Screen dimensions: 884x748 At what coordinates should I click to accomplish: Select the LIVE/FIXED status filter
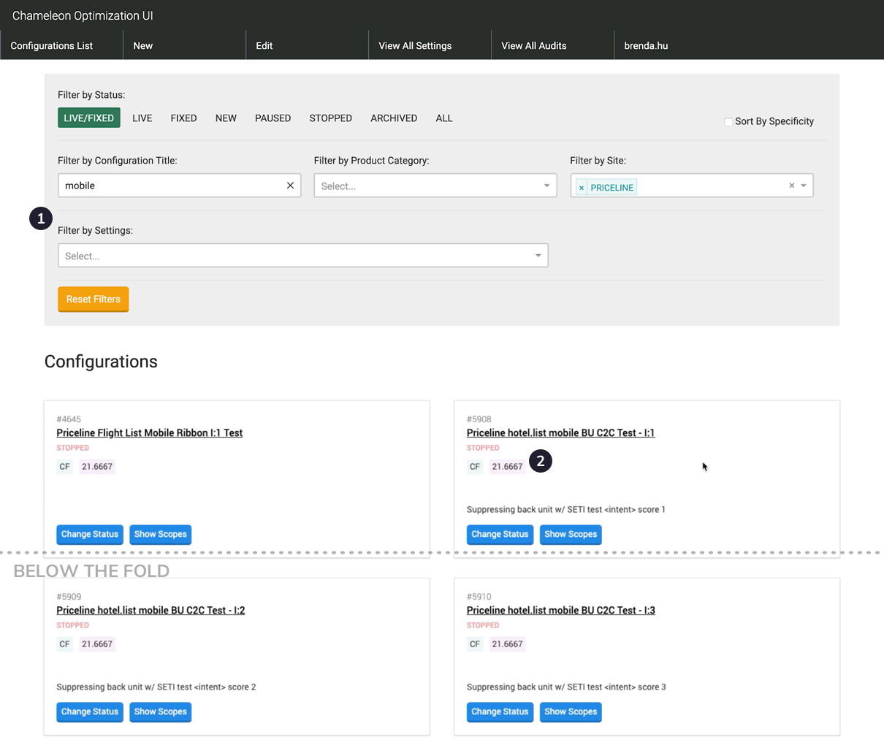click(89, 118)
